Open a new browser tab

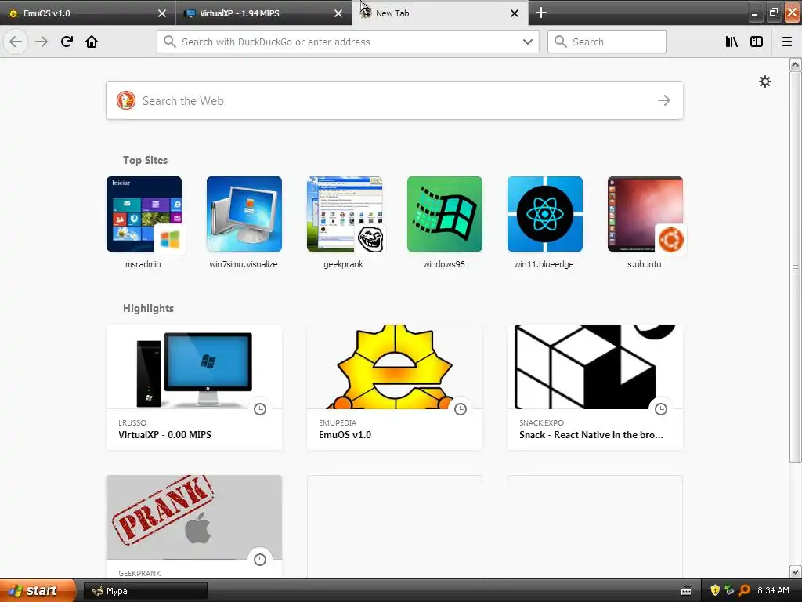540,13
